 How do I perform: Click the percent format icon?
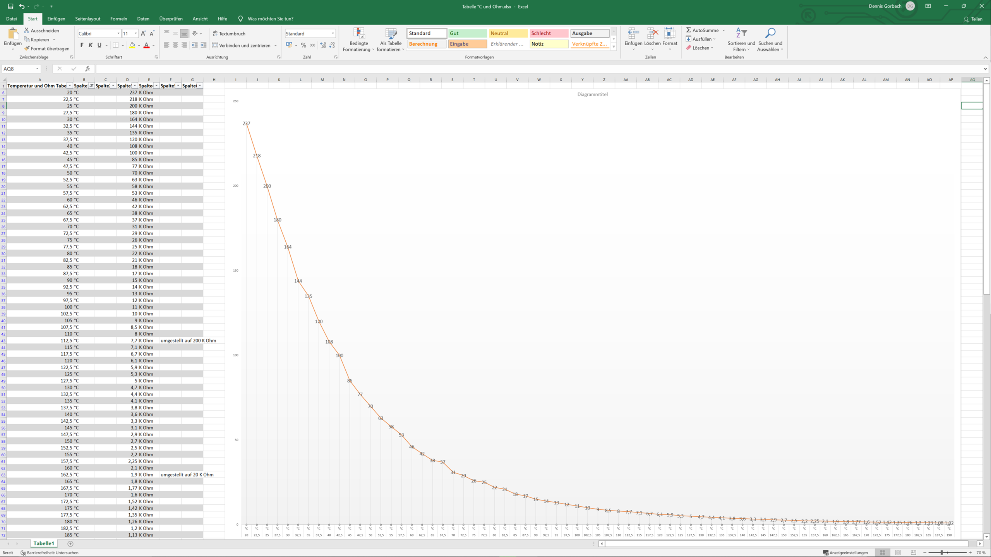click(303, 45)
